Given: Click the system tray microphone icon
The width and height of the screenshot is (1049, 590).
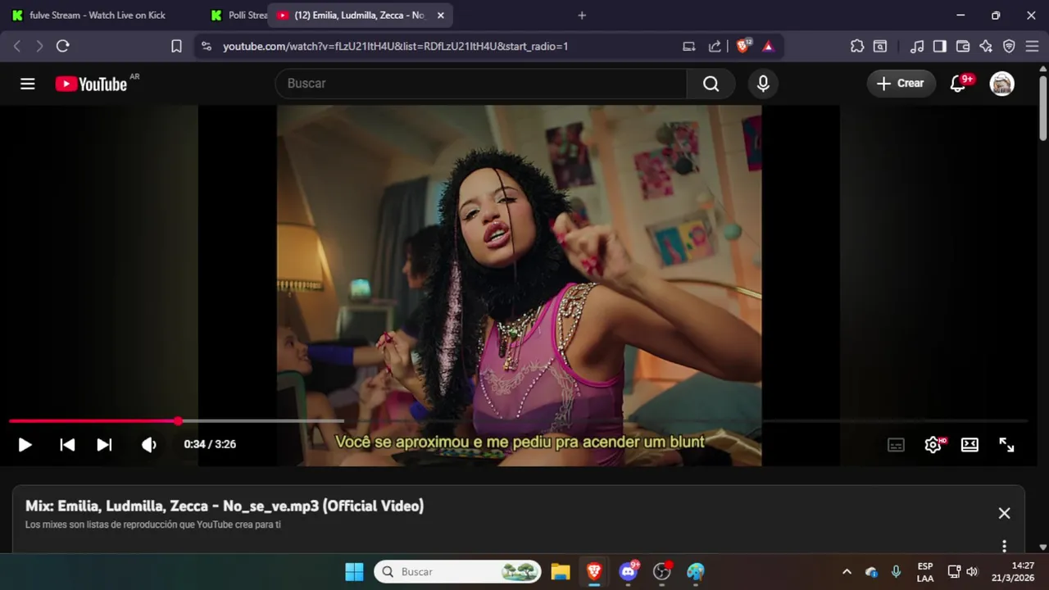Looking at the screenshot, I should point(896,572).
